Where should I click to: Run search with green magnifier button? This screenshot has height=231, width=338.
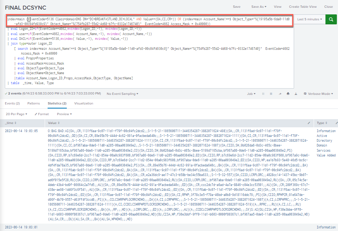(x=331, y=19)
